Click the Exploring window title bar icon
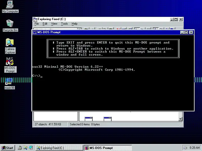Image resolution: width=202 pixels, height=151 pixels. [35, 19]
